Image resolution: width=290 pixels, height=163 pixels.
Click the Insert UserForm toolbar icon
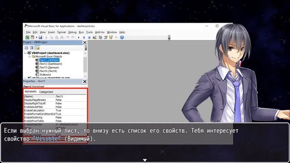[x=33, y=38]
